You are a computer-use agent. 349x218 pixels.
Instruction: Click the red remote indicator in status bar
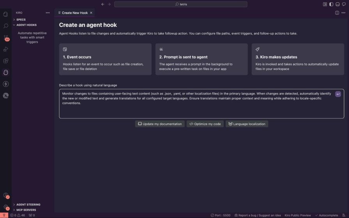4,215
